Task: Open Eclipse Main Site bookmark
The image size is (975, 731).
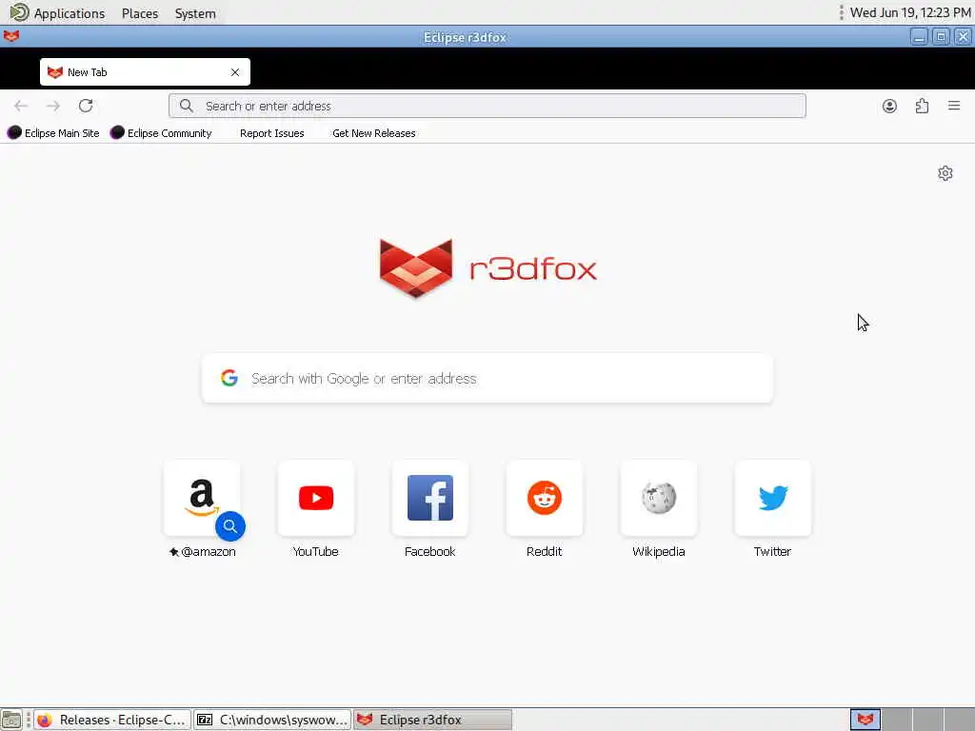Action: 53,133
